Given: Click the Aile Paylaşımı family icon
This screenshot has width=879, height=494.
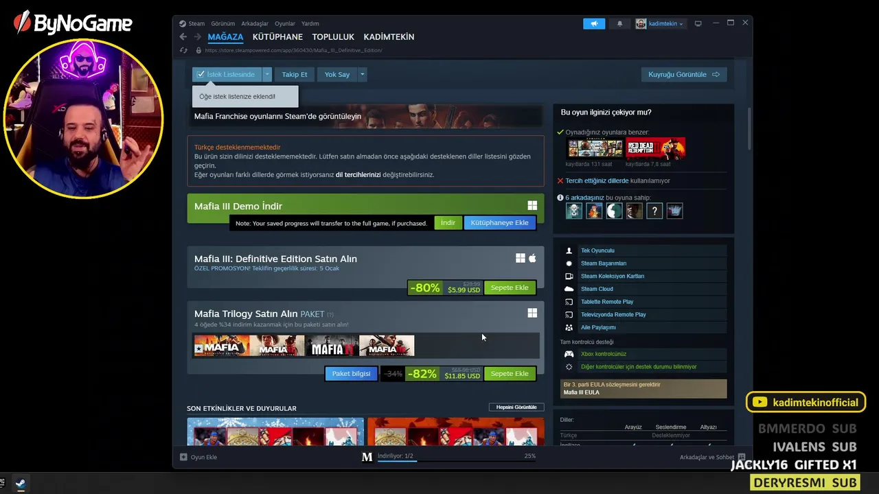Looking at the screenshot, I should pyautogui.click(x=569, y=327).
